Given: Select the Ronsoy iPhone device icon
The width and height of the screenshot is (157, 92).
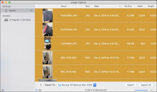Looking at the screenshot, I should point(6,11).
